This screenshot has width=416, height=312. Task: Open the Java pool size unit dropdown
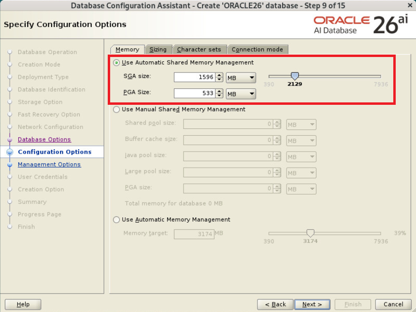click(x=301, y=157)
